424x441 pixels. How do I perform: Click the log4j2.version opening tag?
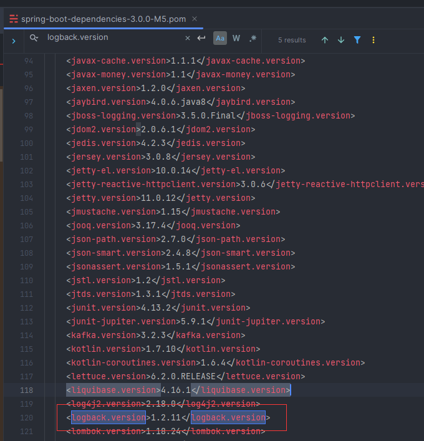tap(106, 404)
